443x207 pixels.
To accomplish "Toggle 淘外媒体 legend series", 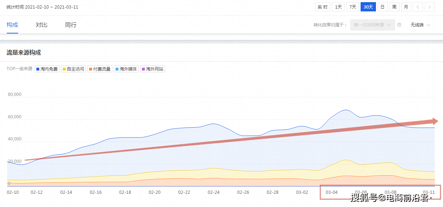I will pos(126,69).
